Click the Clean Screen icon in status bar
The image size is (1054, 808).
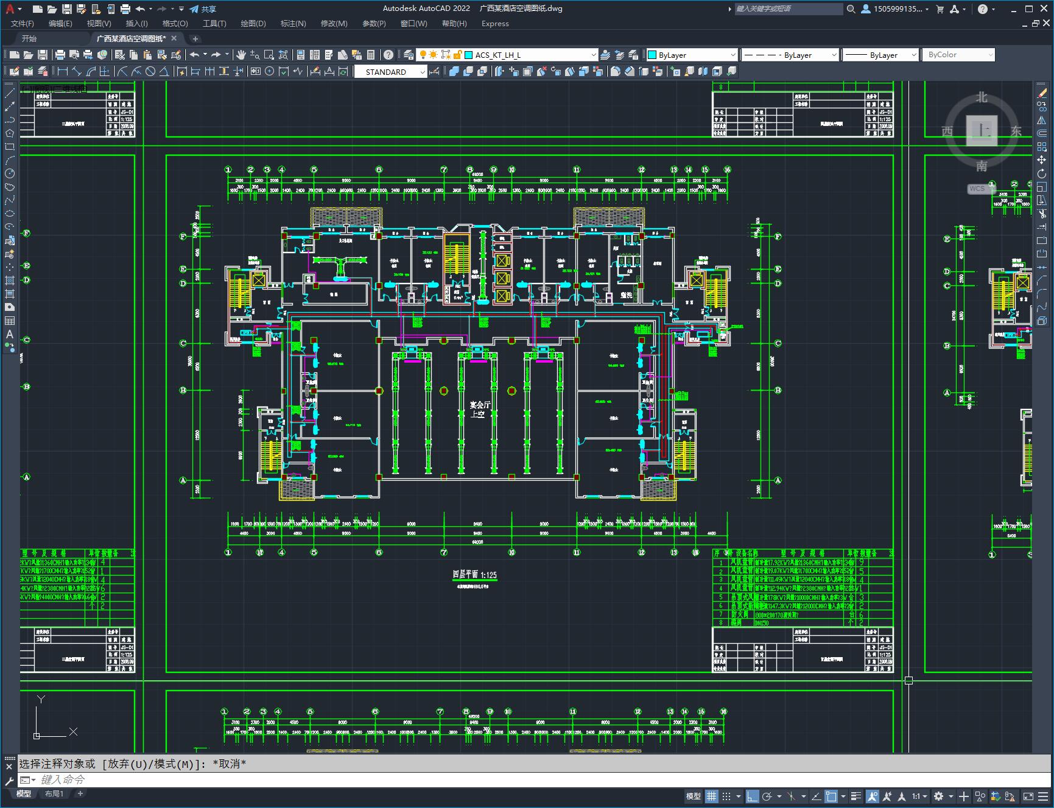(x=1028, y=796)
